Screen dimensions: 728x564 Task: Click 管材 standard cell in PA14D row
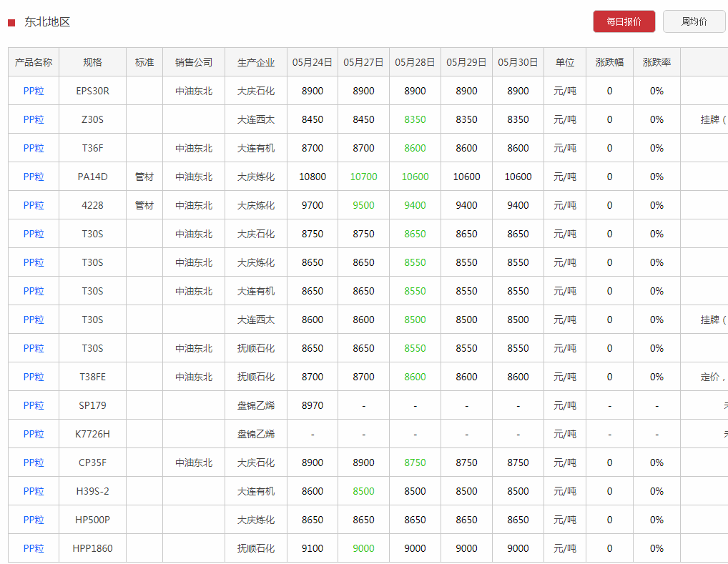click(x=144, y=177)
